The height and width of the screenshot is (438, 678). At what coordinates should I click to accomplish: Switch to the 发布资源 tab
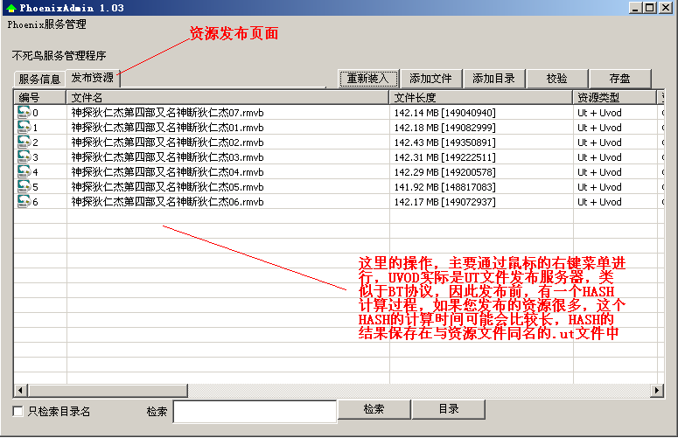click(92, 78)
